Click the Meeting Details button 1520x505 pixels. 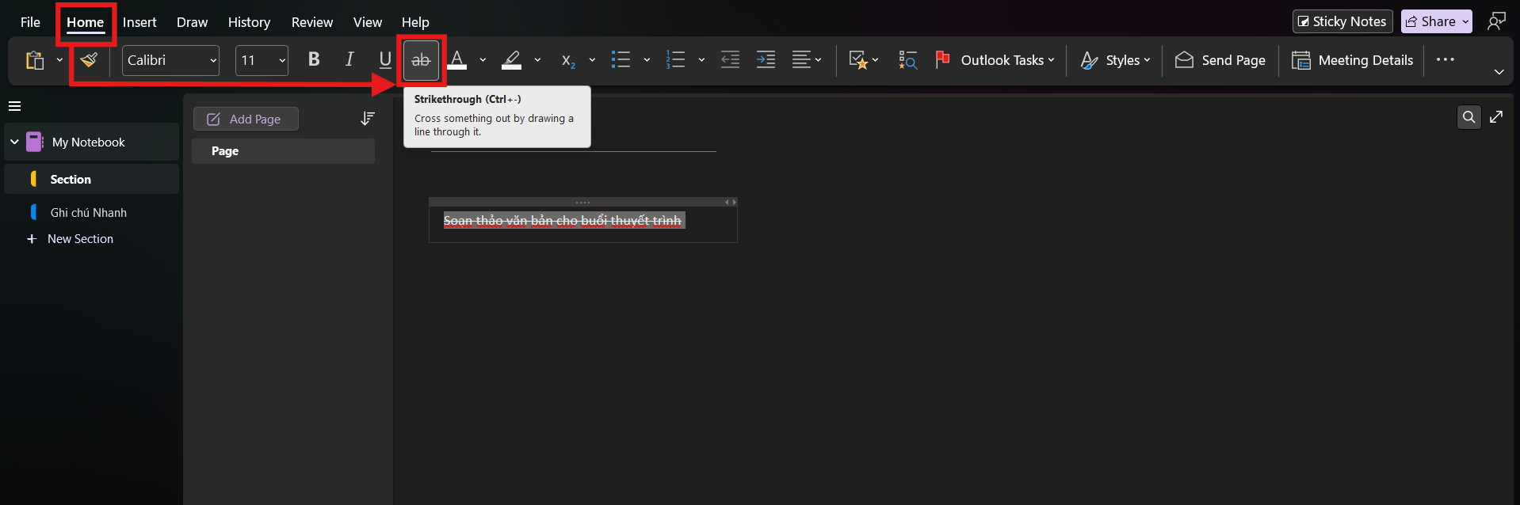click(x=1352, y=60)
